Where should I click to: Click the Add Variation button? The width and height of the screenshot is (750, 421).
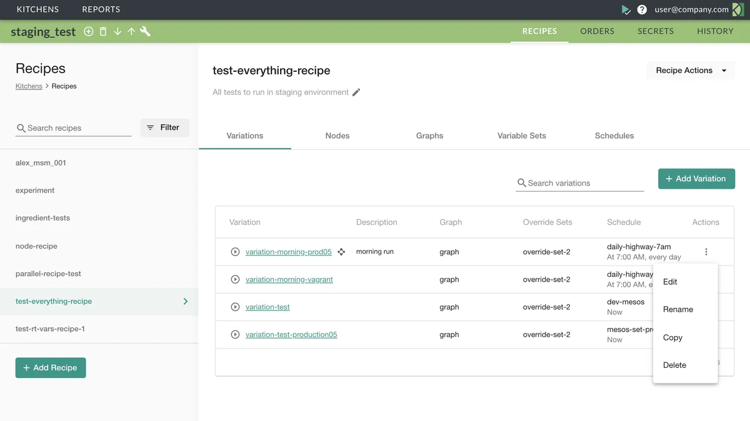696,179
